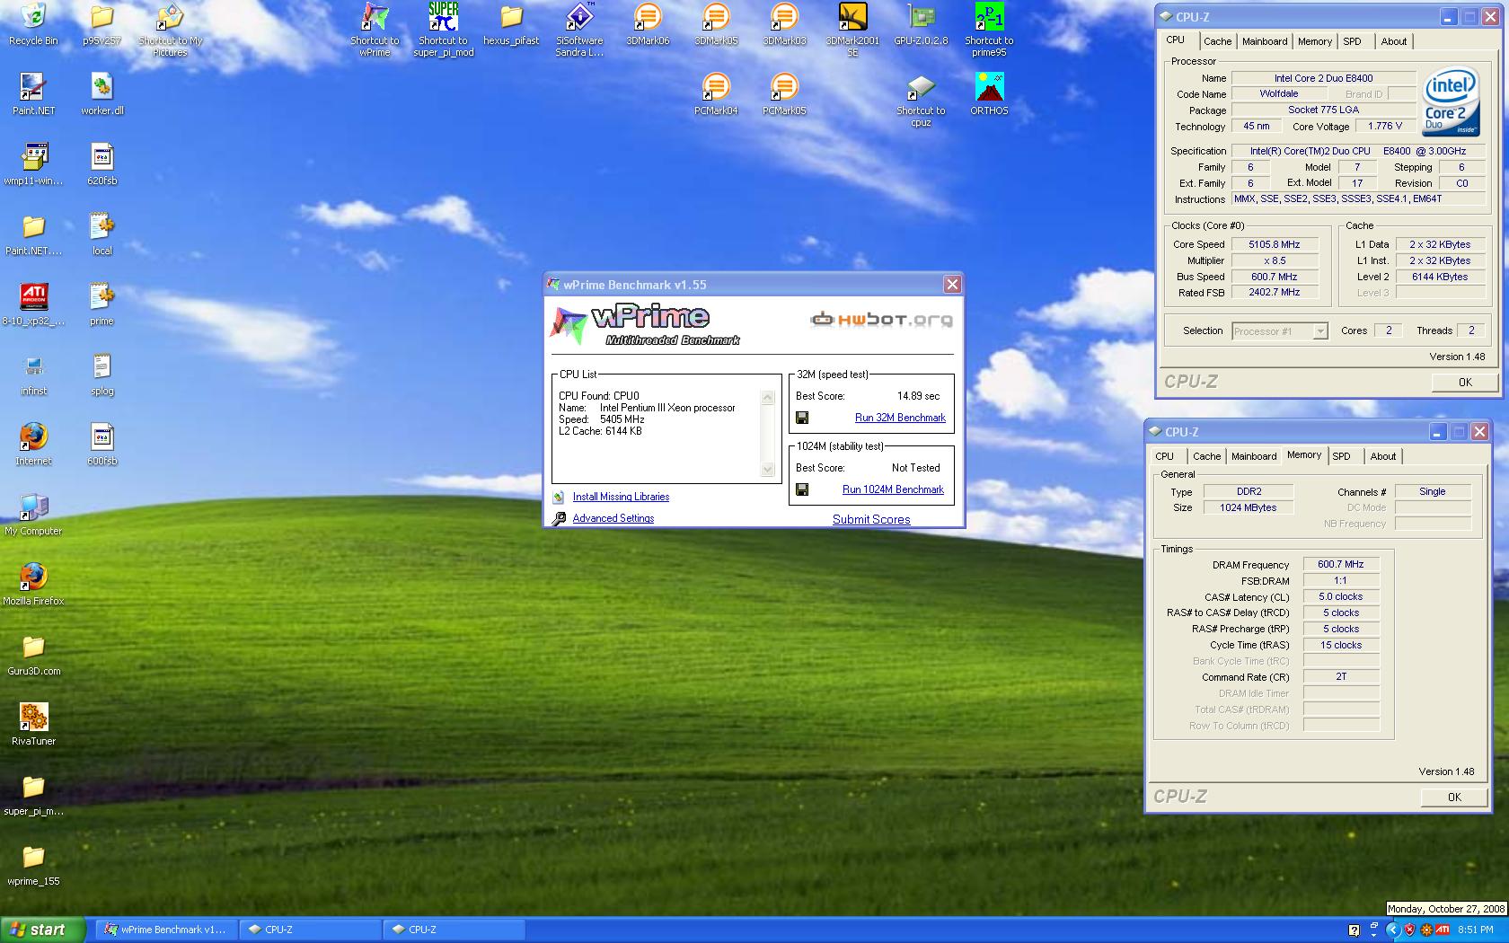Open the RivaTuner desktop icon
The height and width of the screenshot is (943, 1509).
33,725
